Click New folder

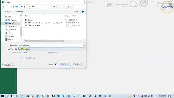point(19,12)
